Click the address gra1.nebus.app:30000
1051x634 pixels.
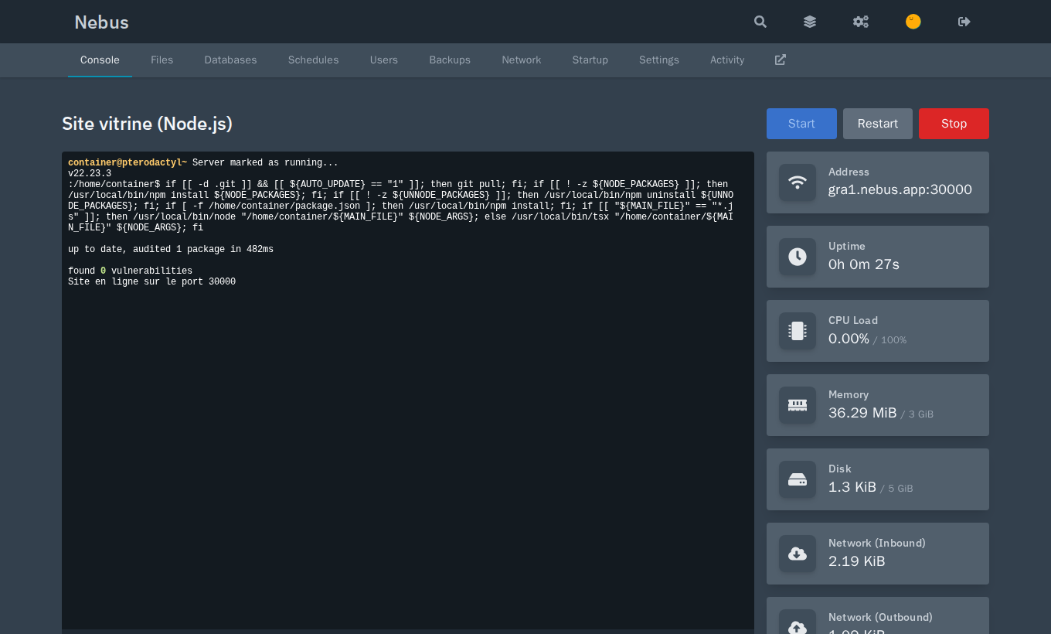(900, 189)
